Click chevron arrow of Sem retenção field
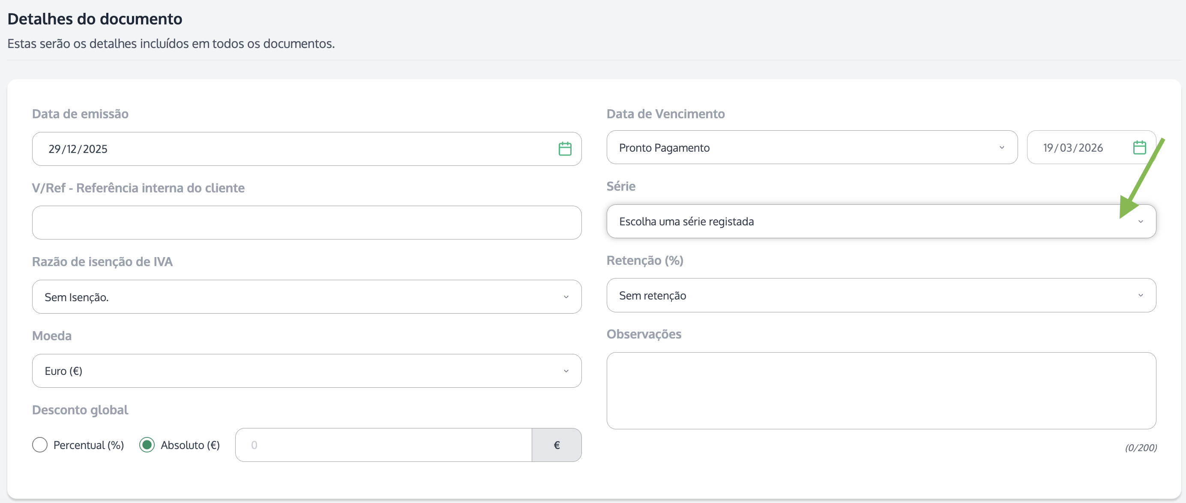This screenshot has width=1186, height=503. pos(1141,295)
